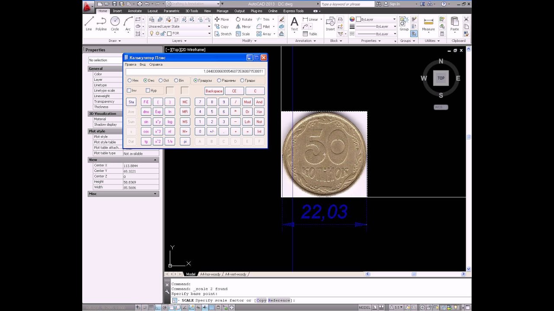The image size is (554, 311).
Task: Click the TOP face of ViewCube
Action: pos(441,78)
